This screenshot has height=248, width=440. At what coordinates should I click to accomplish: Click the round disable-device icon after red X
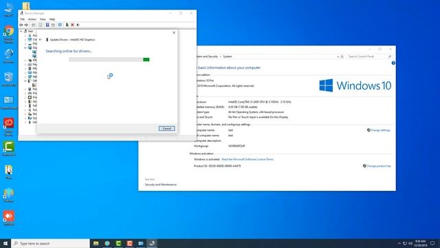tap(78, 25)
